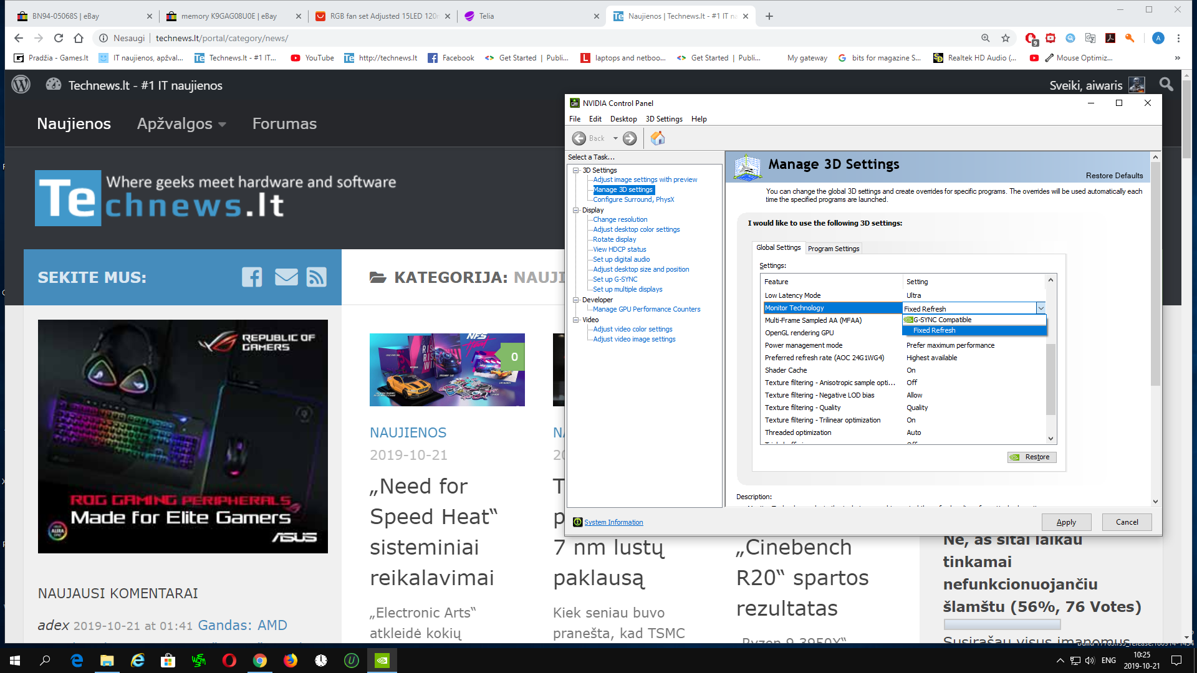Choose Fixed Refresh in the dropdown list
The height and width of the screenshot is (673, 1197).
tap(974, 330)
